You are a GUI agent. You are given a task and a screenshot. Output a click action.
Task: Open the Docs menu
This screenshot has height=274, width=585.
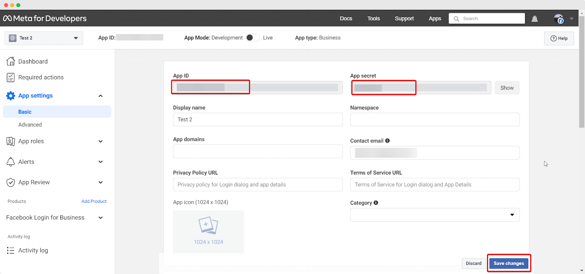(x=346, y=19)
